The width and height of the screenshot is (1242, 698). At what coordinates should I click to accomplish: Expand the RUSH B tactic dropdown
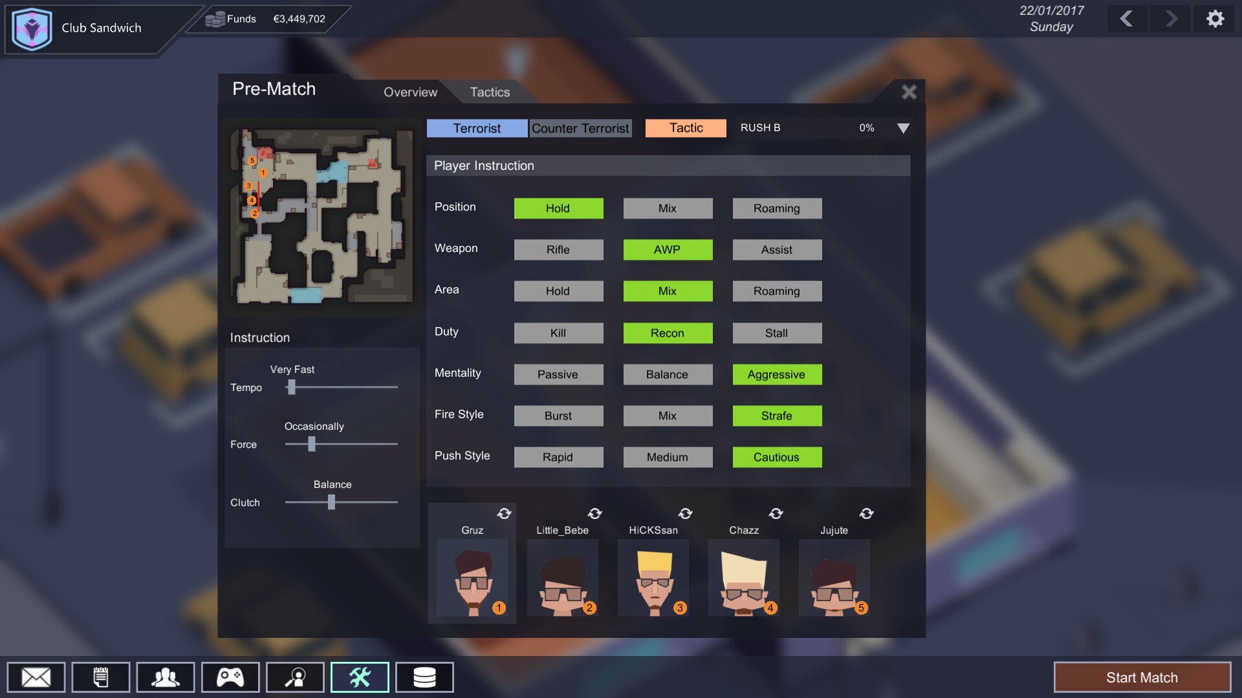[903, 128]
